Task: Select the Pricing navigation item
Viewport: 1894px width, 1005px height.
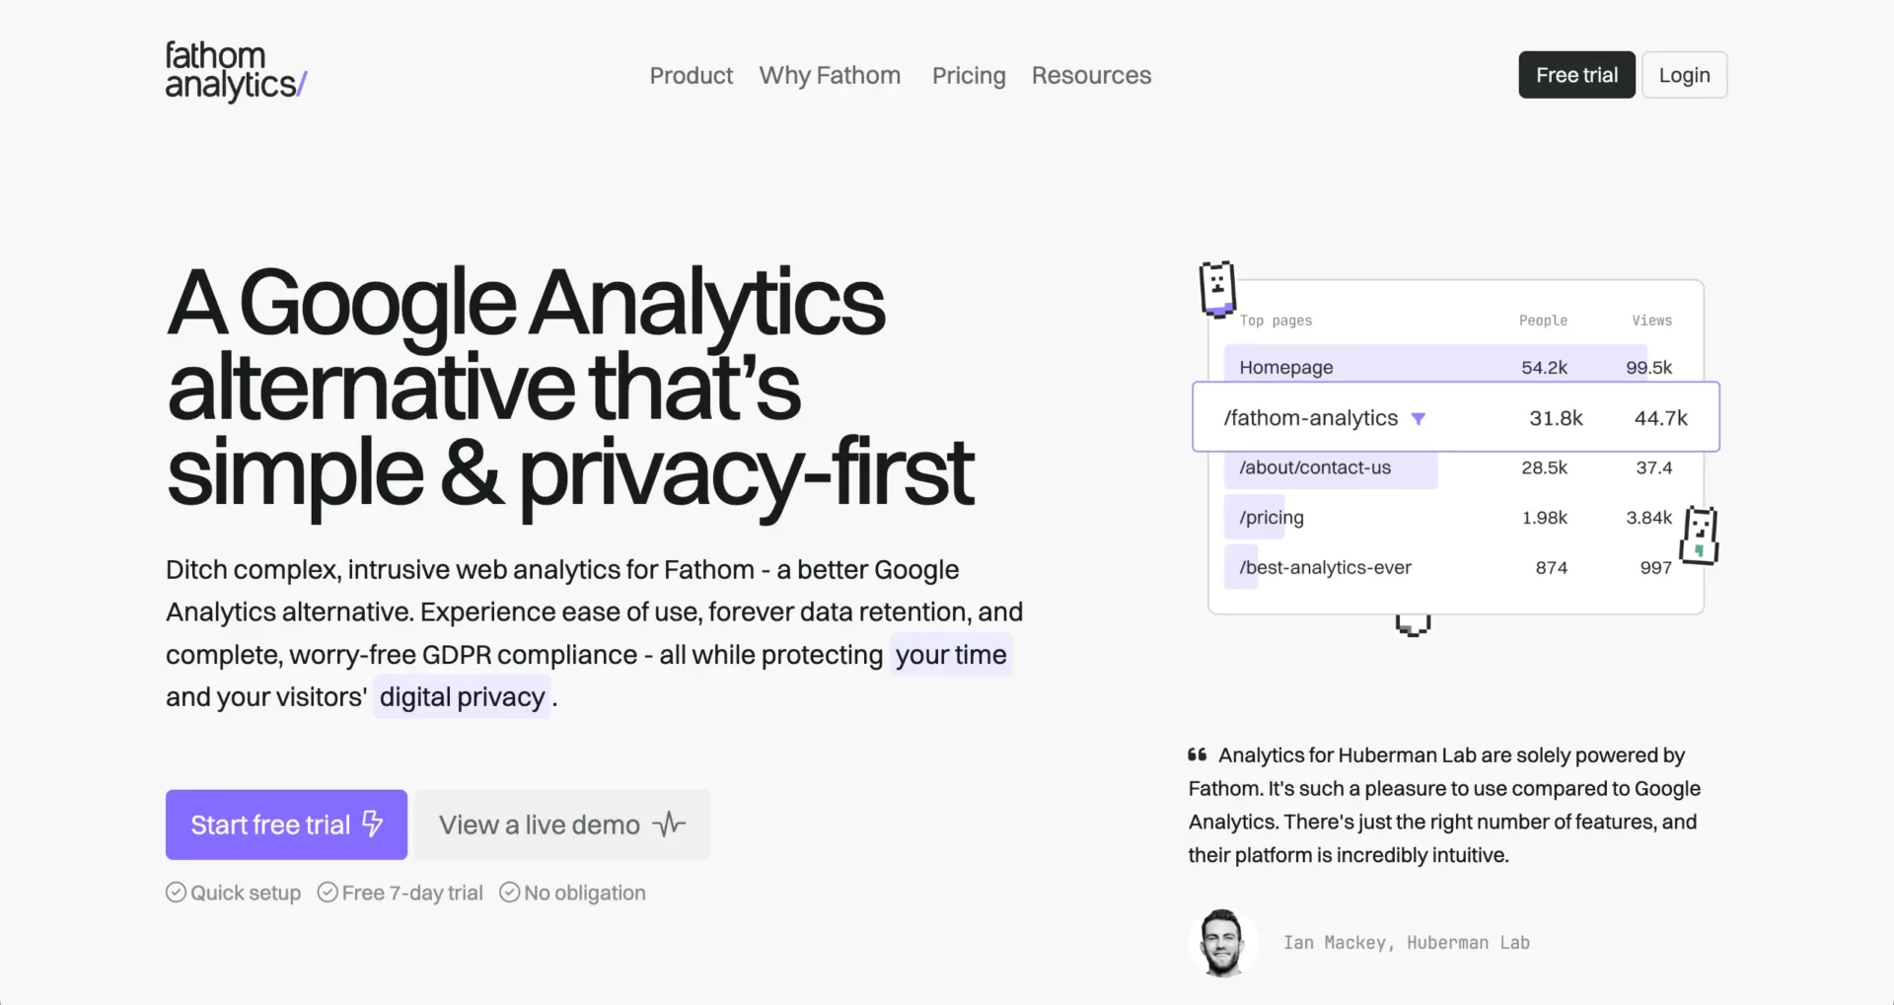Action: point(969,75)
